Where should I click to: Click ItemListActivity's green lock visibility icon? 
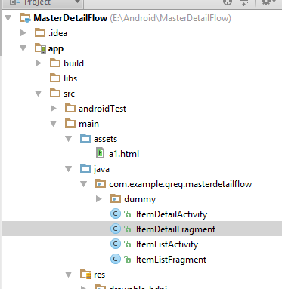pyautogui.click(x=128, y=244)
